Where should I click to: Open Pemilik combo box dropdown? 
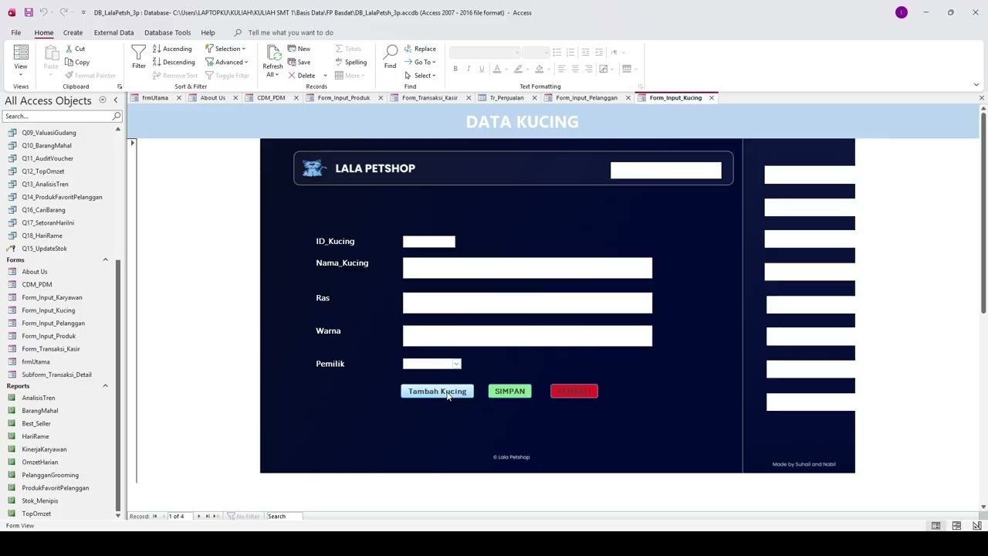click(456, 364)
